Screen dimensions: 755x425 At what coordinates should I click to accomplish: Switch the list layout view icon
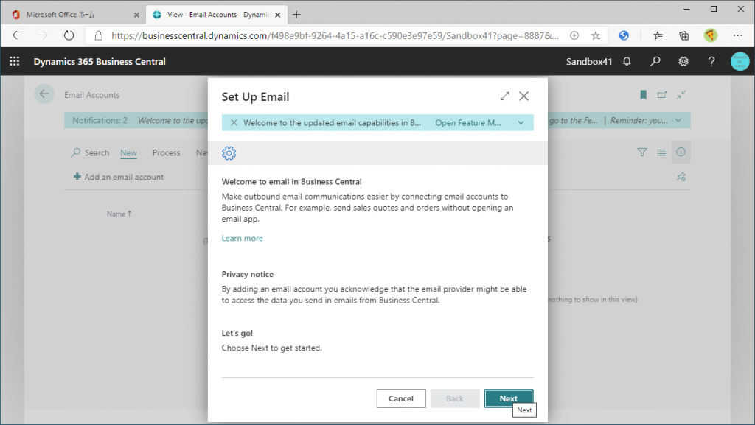click(661, 152)
